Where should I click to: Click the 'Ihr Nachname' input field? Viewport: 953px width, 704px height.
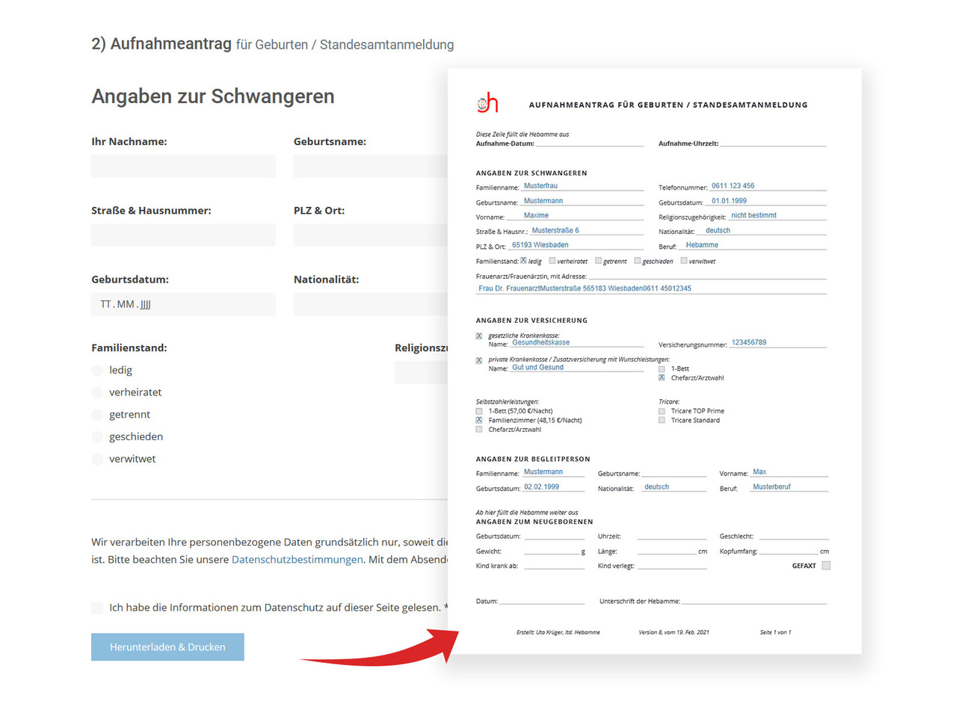183,166
